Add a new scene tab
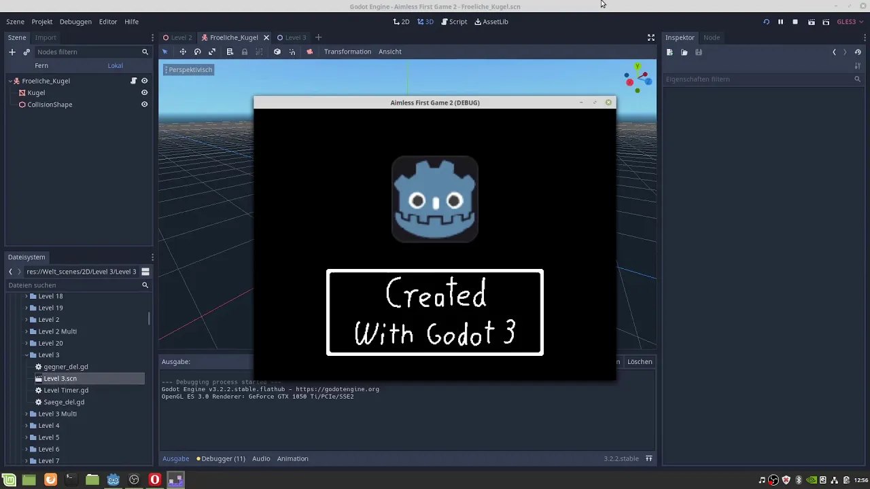Image resolution: width=870 pixels, height=489 pixels. click(x=318, y=37)
